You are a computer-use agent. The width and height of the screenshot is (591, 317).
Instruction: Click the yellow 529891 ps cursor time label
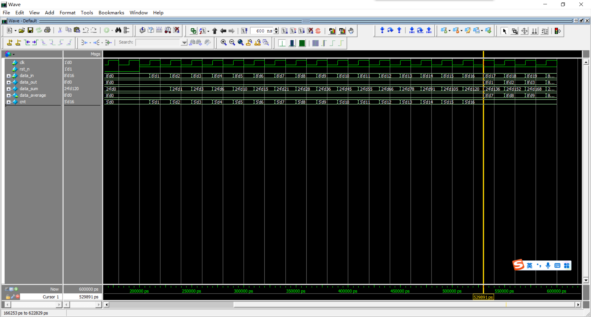pyautogui.click(x=483, y=297)
